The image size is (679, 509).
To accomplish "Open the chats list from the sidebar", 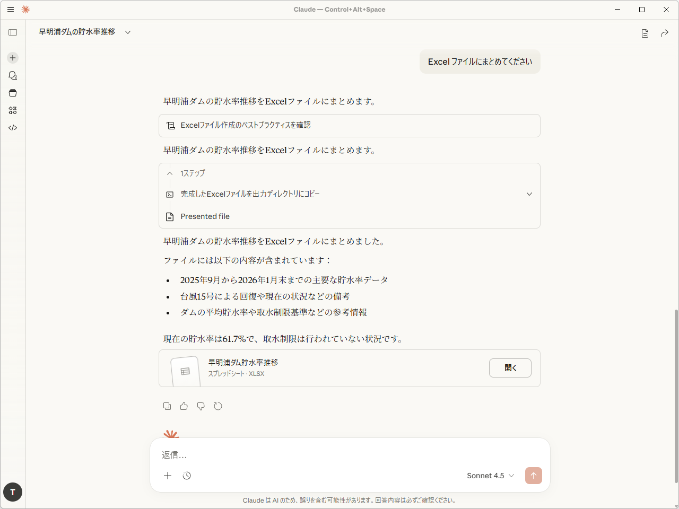I will pos(12,75).
